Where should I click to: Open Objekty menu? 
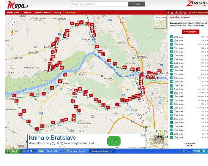pyautogui.click(x=58, y=12)
